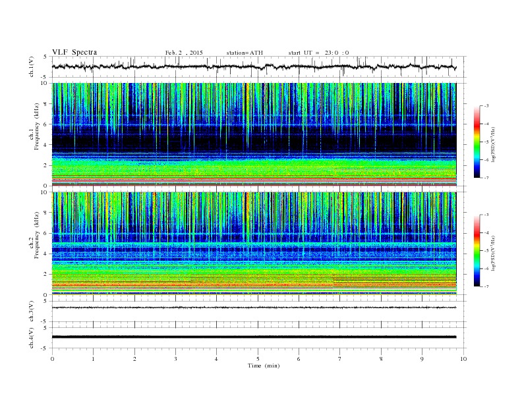Screen dimensions: 522x403
Task: Click time axis tick label "6"
Action: (299, 359)
